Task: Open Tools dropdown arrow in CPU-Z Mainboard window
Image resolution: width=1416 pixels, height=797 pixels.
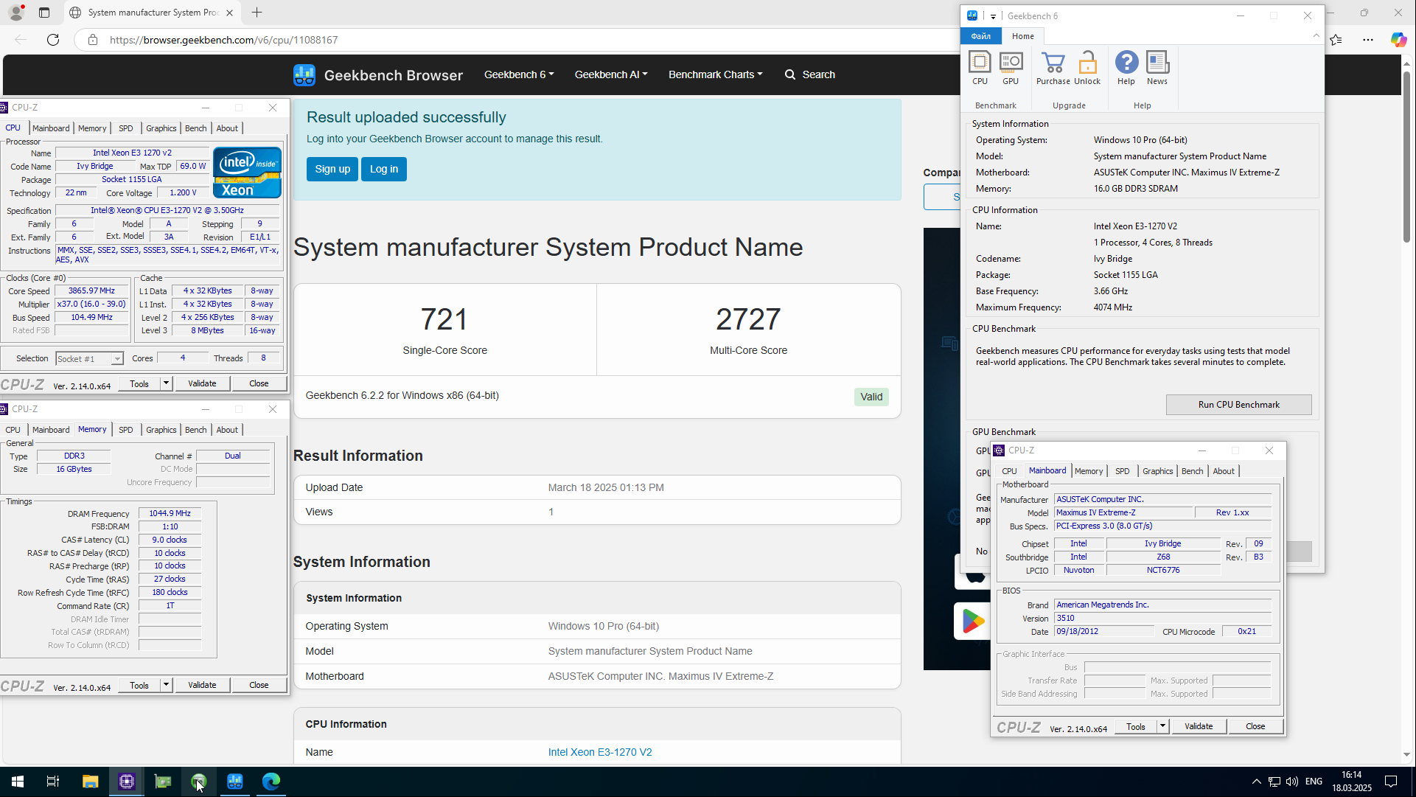Action: (1163, 726)
